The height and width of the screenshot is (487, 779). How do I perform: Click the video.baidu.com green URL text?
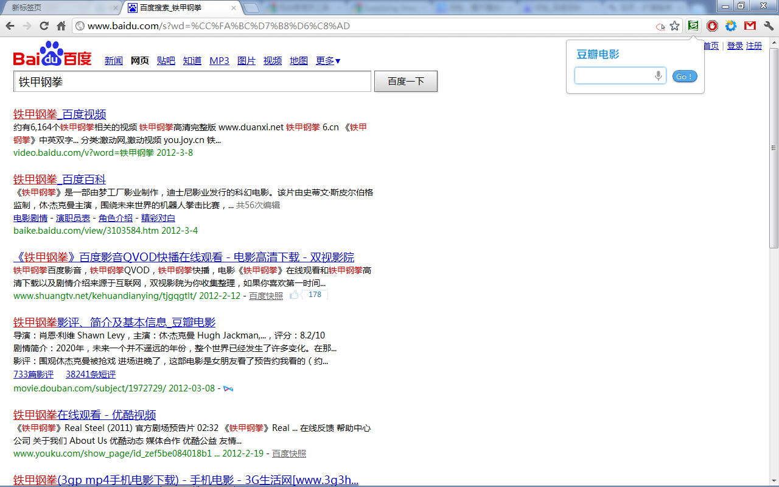103,153
